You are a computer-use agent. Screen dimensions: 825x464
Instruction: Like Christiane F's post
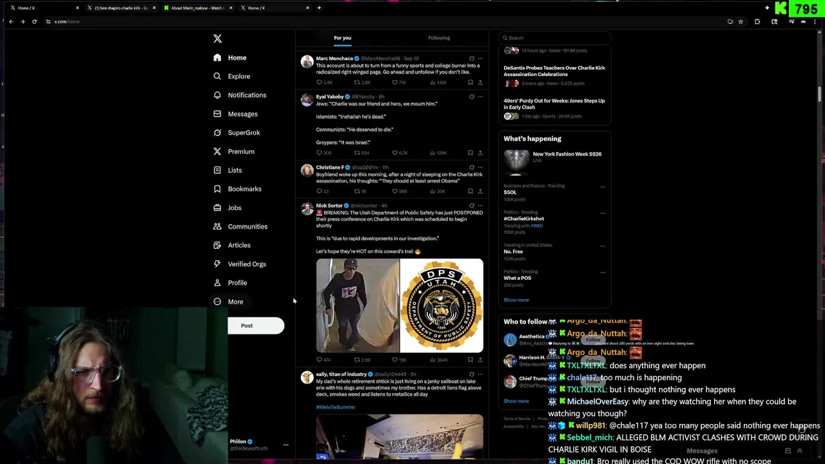point(395,191)
